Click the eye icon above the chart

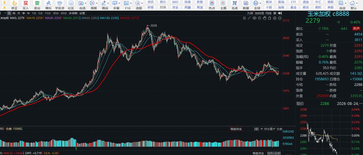[x=254, y=18]
